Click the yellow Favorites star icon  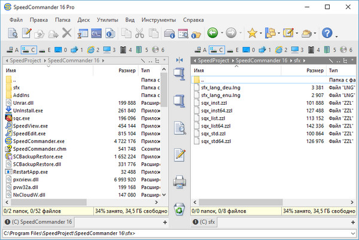coord(253,33)
